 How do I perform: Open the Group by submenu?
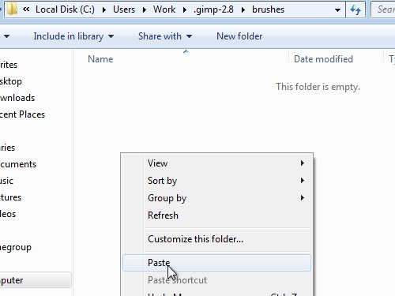(216, 198)
